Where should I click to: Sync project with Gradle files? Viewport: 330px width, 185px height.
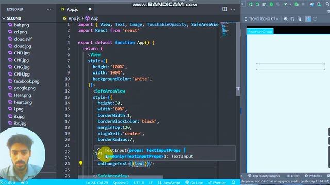312,4
